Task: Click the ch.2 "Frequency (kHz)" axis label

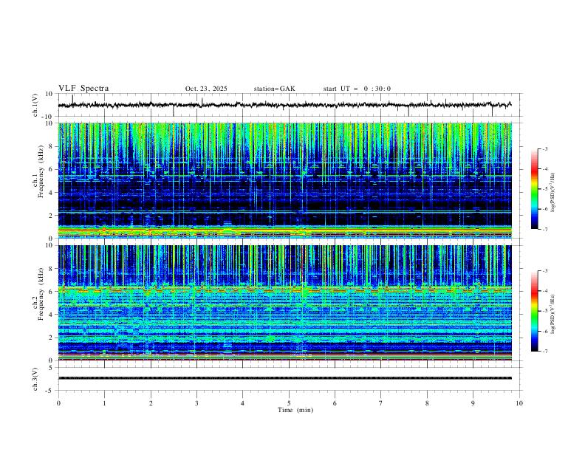Action: (x=41, y=294)
